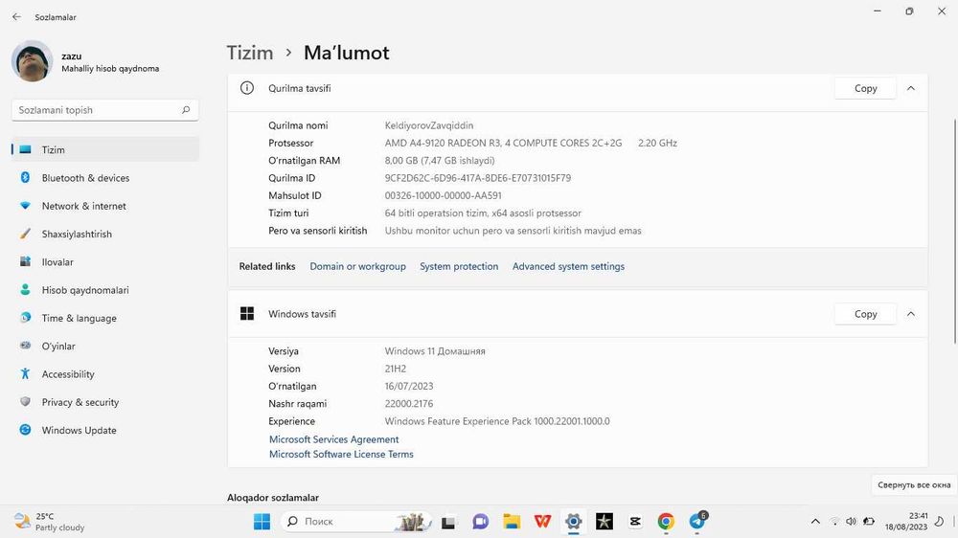
Task: Click the battery icon in the tray
Action: pos(868,522)
